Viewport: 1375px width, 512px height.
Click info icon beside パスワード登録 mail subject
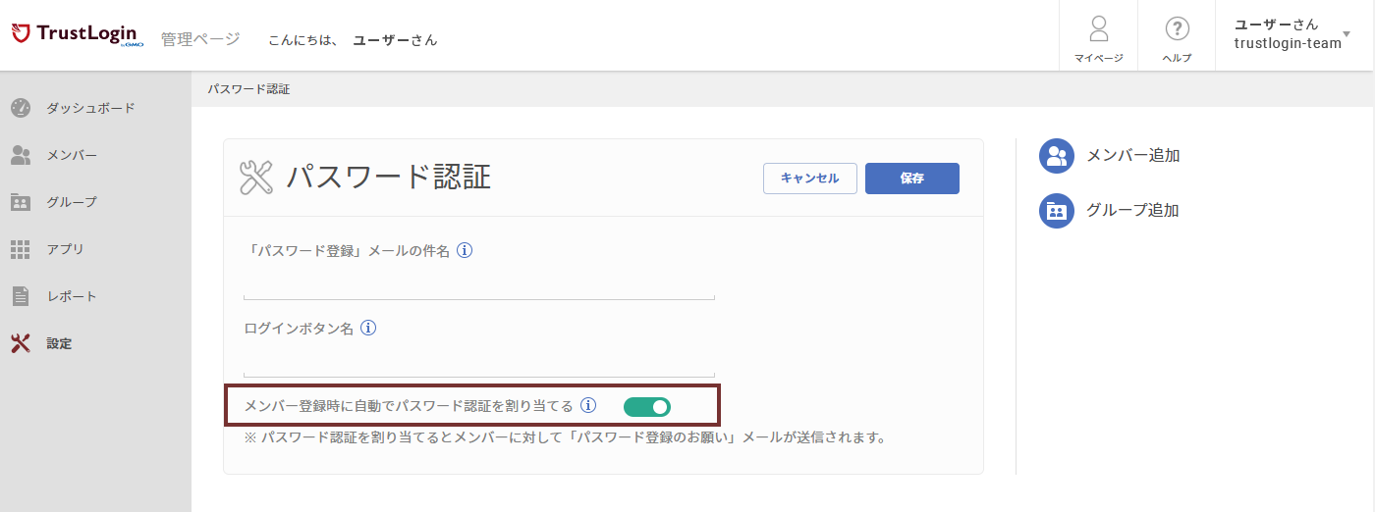pyautogui.click(x=466, y=251)
